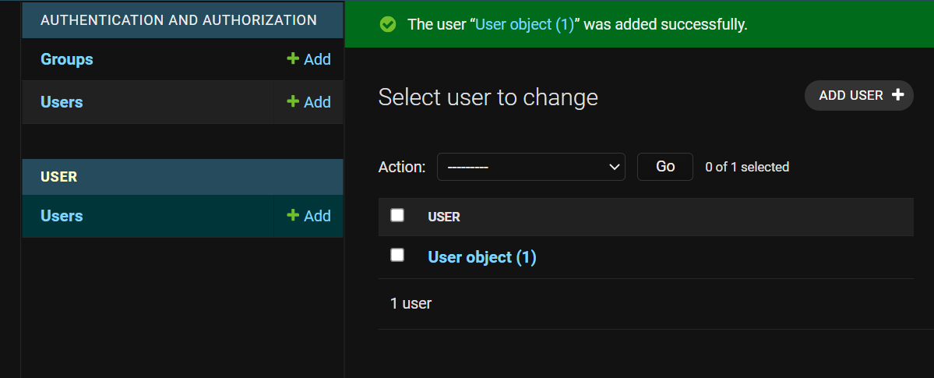Screen dimensions: 934x378
Task: Click the plus icon for Users in the USER section
Action: click(293, 215)
